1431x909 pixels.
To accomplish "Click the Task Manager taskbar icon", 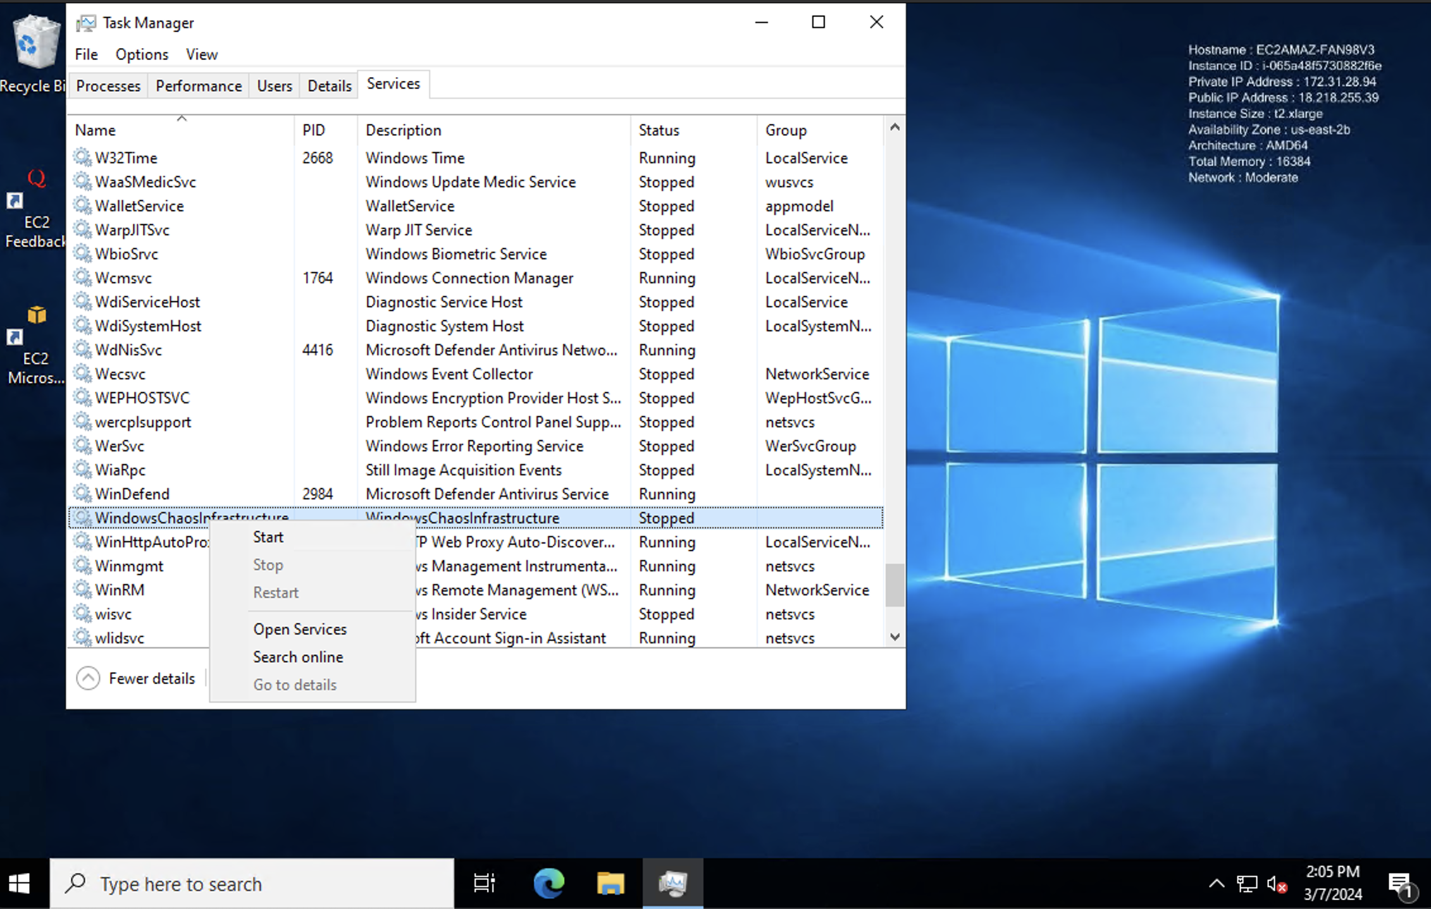I will coord(672,883).
